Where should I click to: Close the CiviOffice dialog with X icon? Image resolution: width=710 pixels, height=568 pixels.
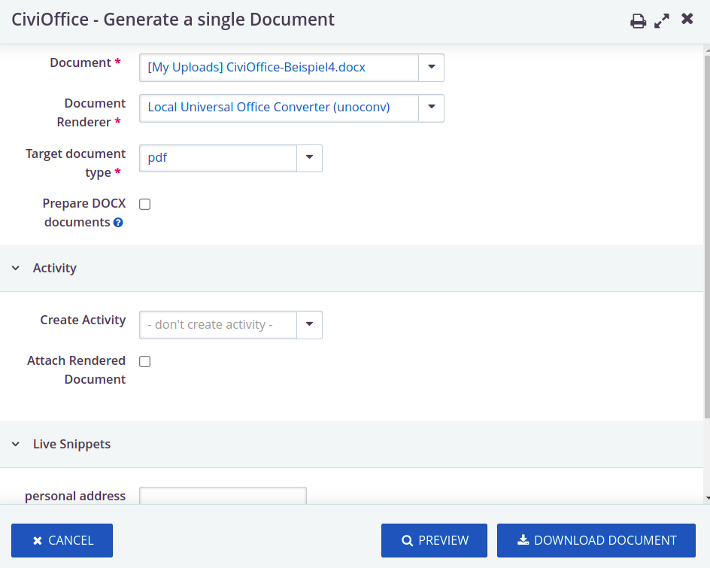click(687, 19)
